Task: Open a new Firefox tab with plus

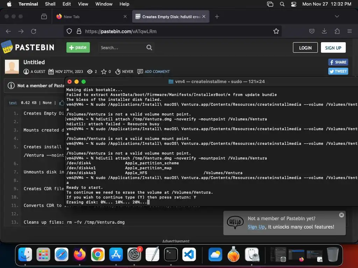Action: 217,17
